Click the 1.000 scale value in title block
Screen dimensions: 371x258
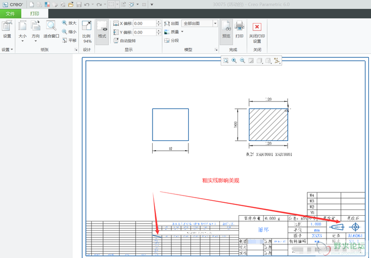(316, 224)
